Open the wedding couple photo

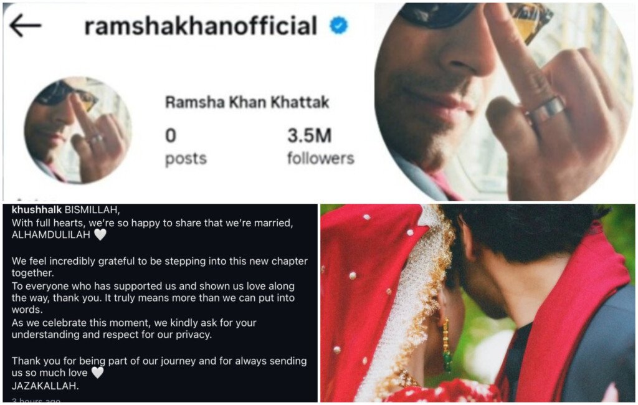point(478,303)
